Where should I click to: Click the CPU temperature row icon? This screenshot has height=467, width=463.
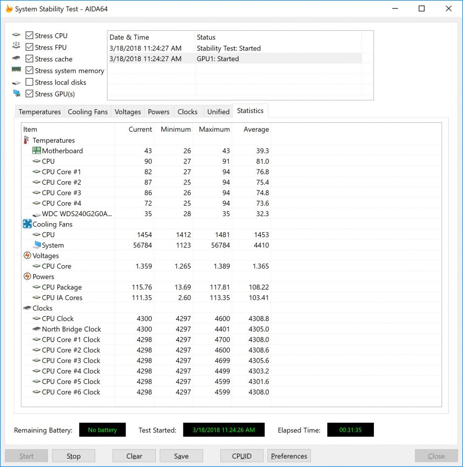[x=36, y=161]
